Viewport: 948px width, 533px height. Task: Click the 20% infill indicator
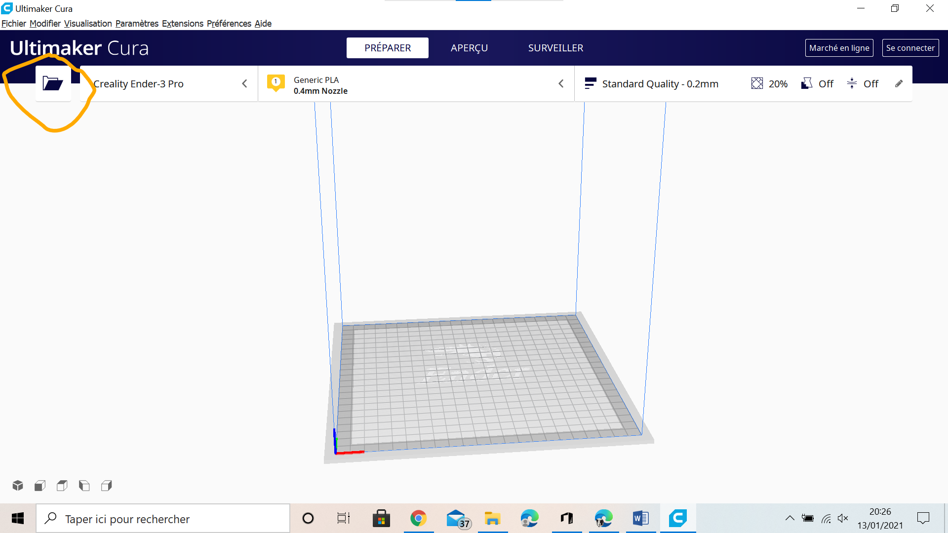769,84
